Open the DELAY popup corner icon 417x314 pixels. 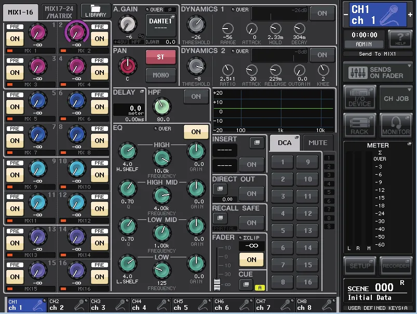click(x=142, y=91)
